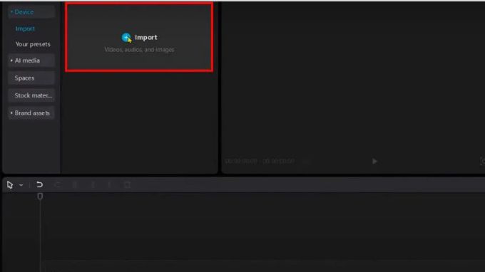The height and width of the screenshot is (272, 485).
Task: Open Your presets in the sidebar
Action: point(33,44)
